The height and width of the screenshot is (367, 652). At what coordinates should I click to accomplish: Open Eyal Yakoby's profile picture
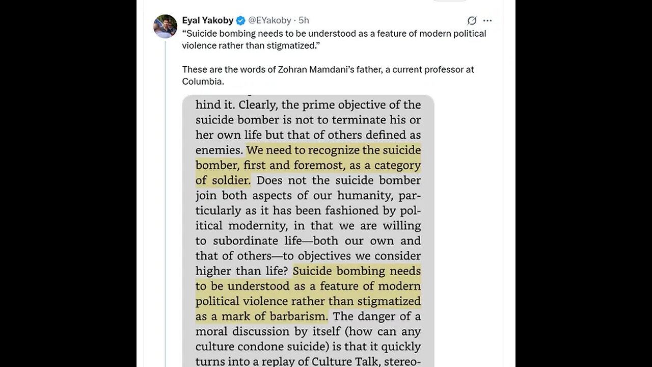pos(165,27)
